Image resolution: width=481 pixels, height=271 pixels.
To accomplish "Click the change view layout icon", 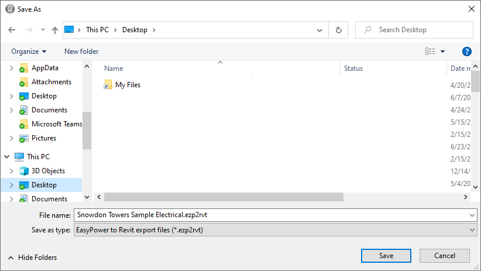I will (x=430, y=52).
